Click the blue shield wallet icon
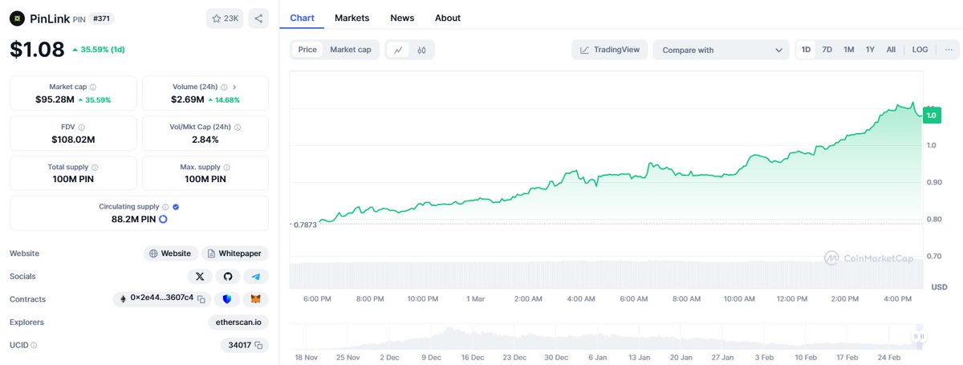Image resolution: width=963 pixels, height=365 pixels. pos(228,299)
